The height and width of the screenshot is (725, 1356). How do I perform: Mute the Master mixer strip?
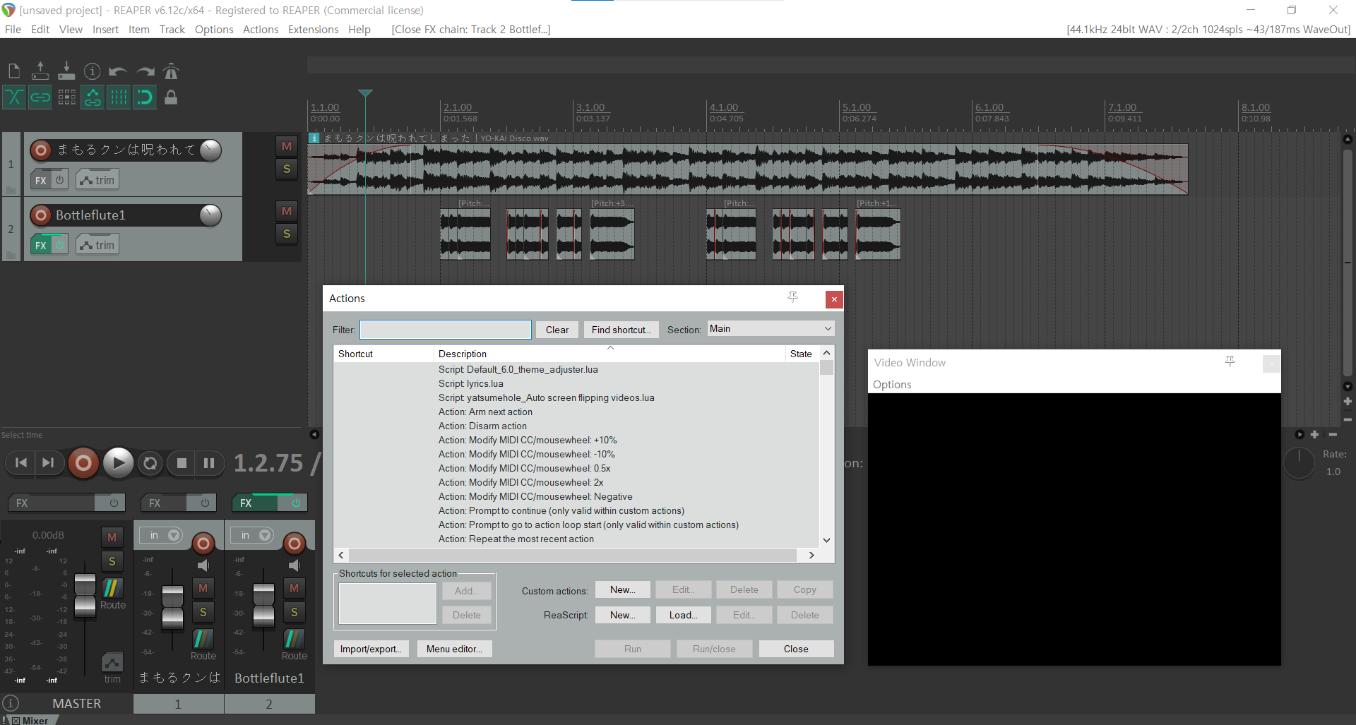pos(112,537)
